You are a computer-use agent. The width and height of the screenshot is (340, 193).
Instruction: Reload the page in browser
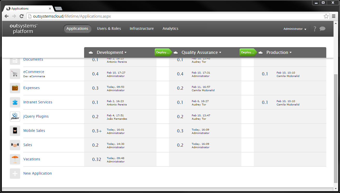(21, 16)
